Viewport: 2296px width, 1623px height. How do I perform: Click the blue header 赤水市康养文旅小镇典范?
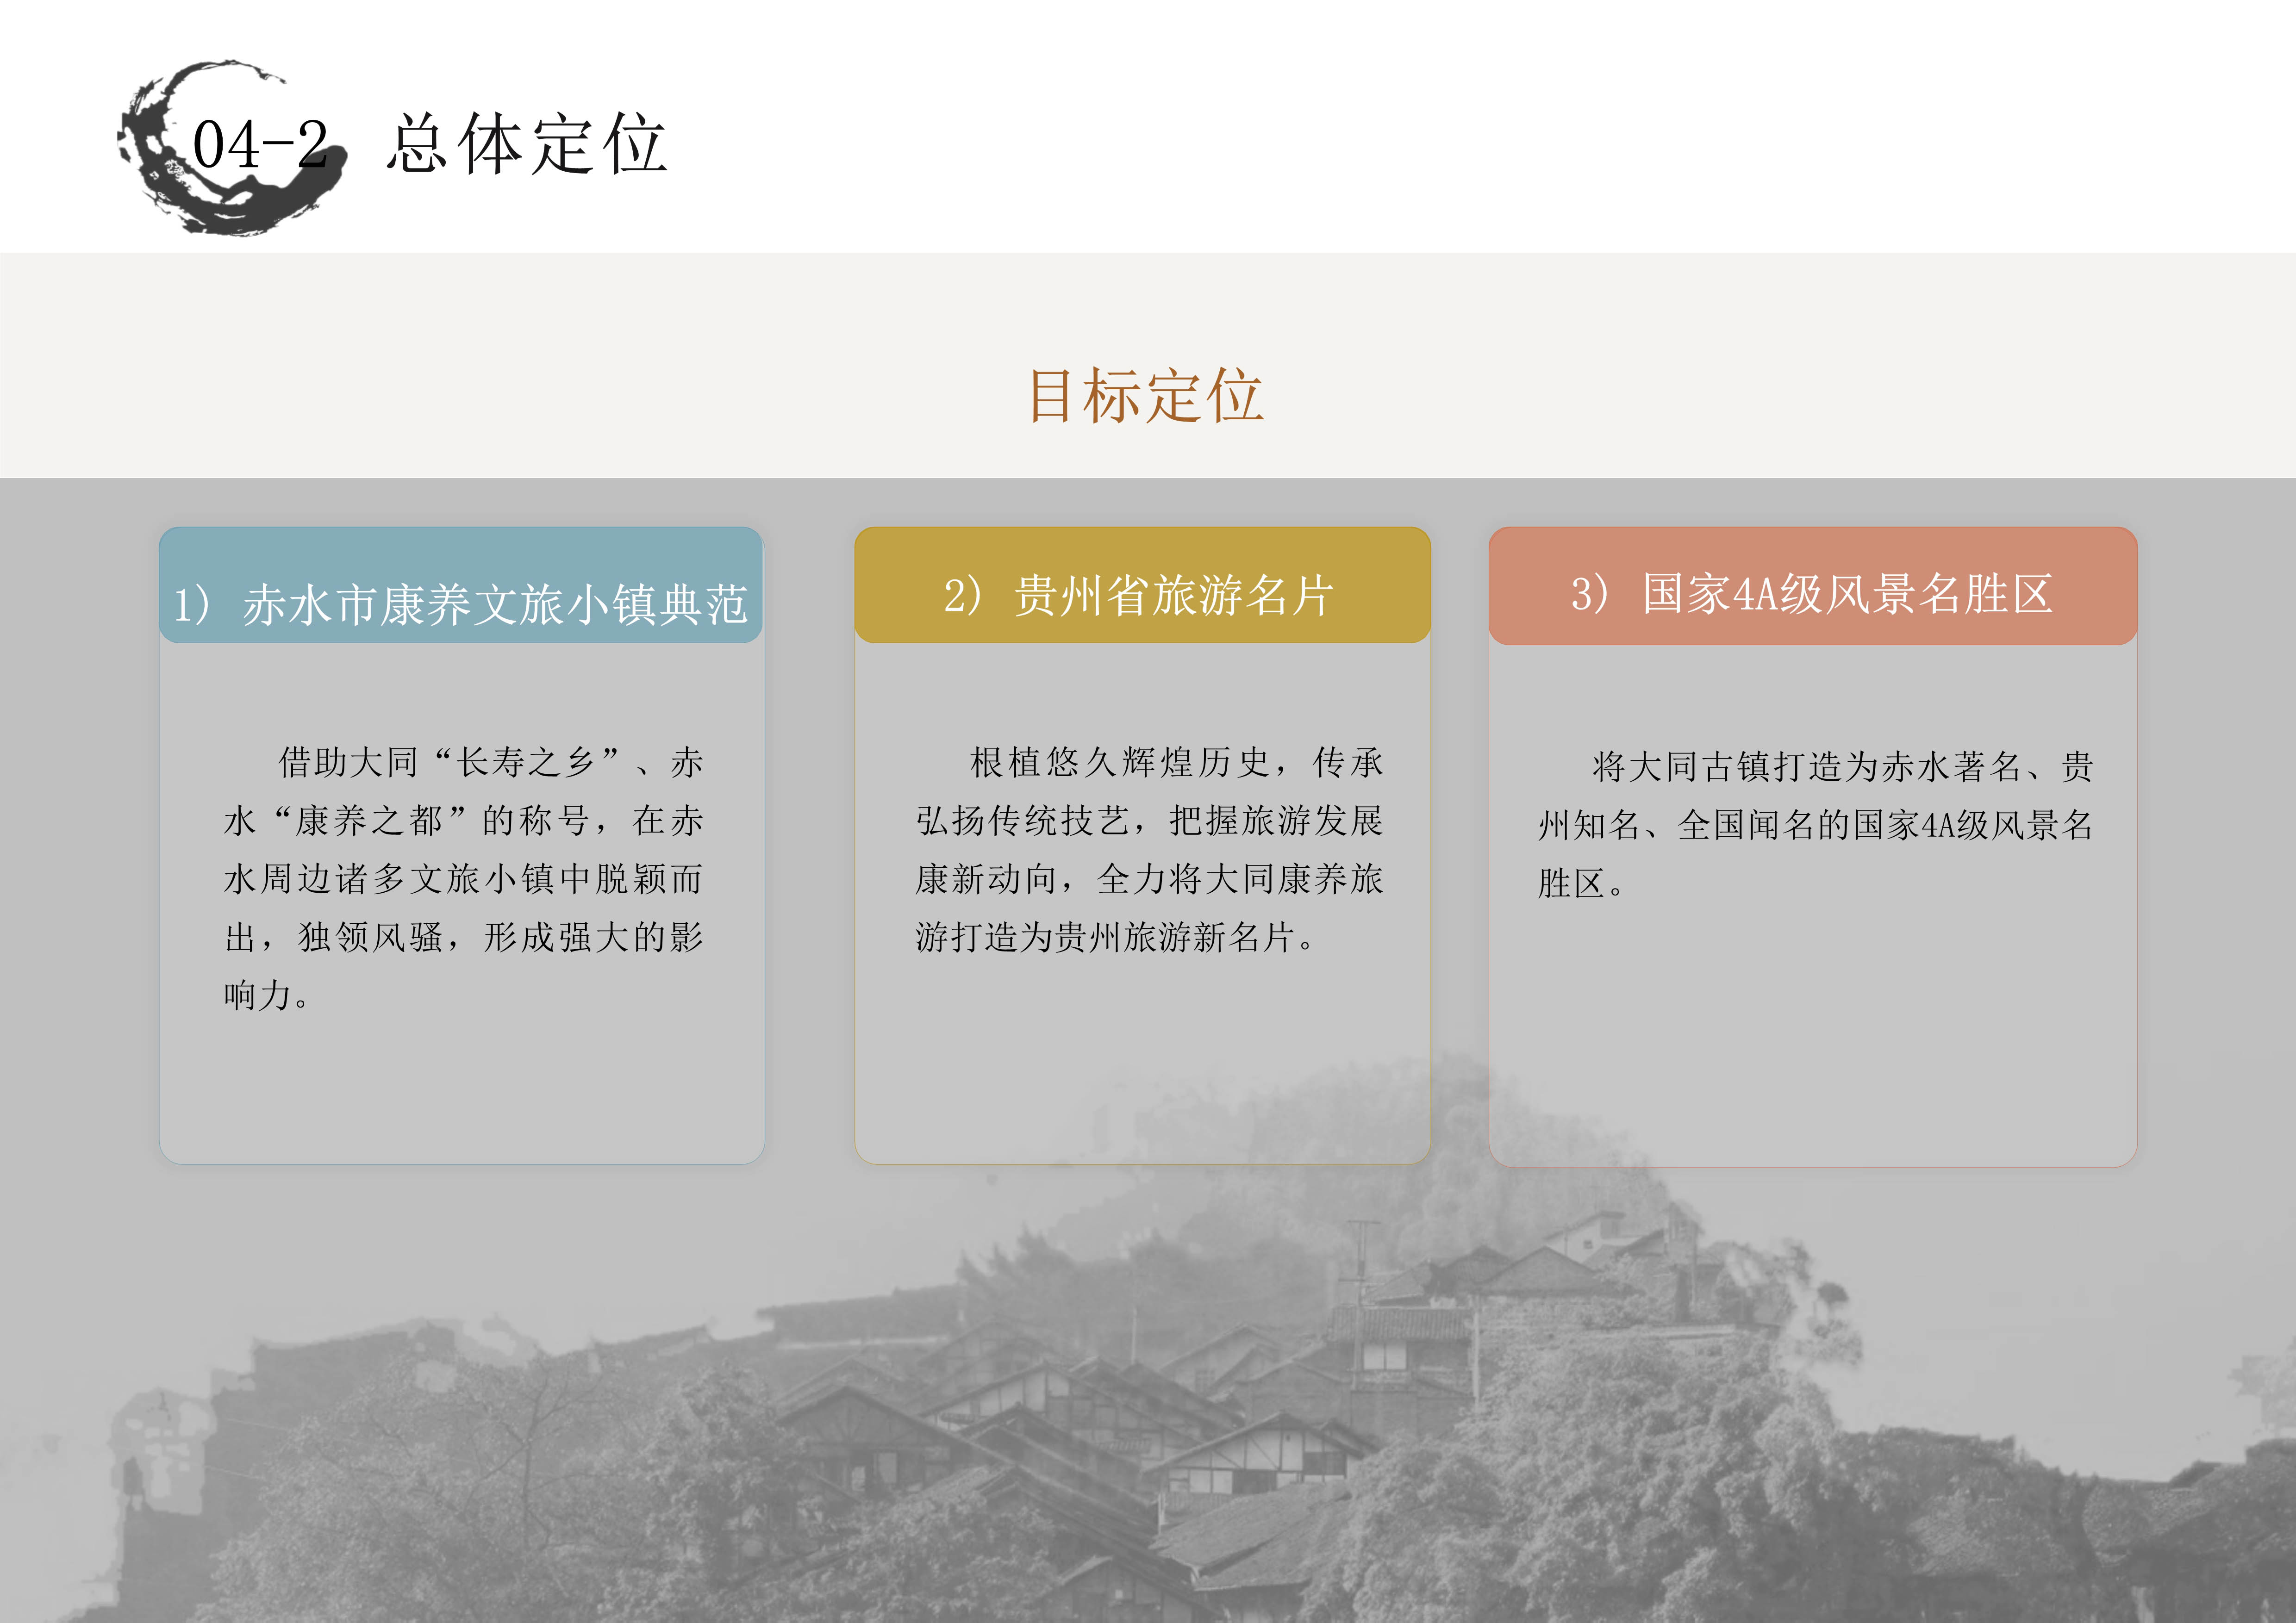(461, 586)
